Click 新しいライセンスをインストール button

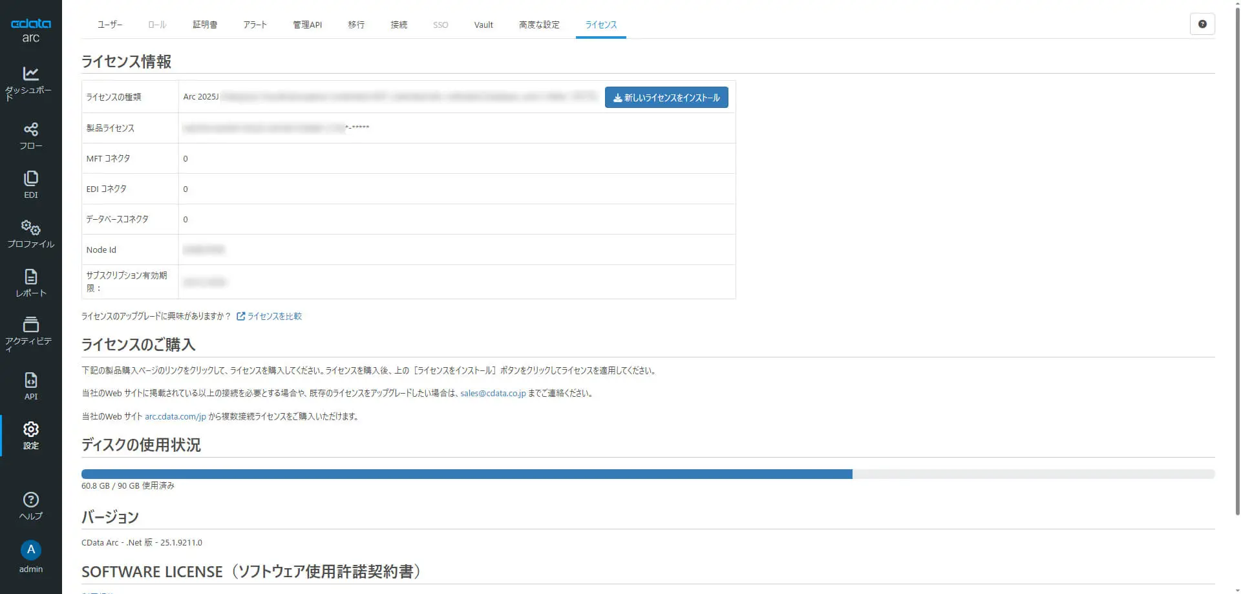point(666,98)
